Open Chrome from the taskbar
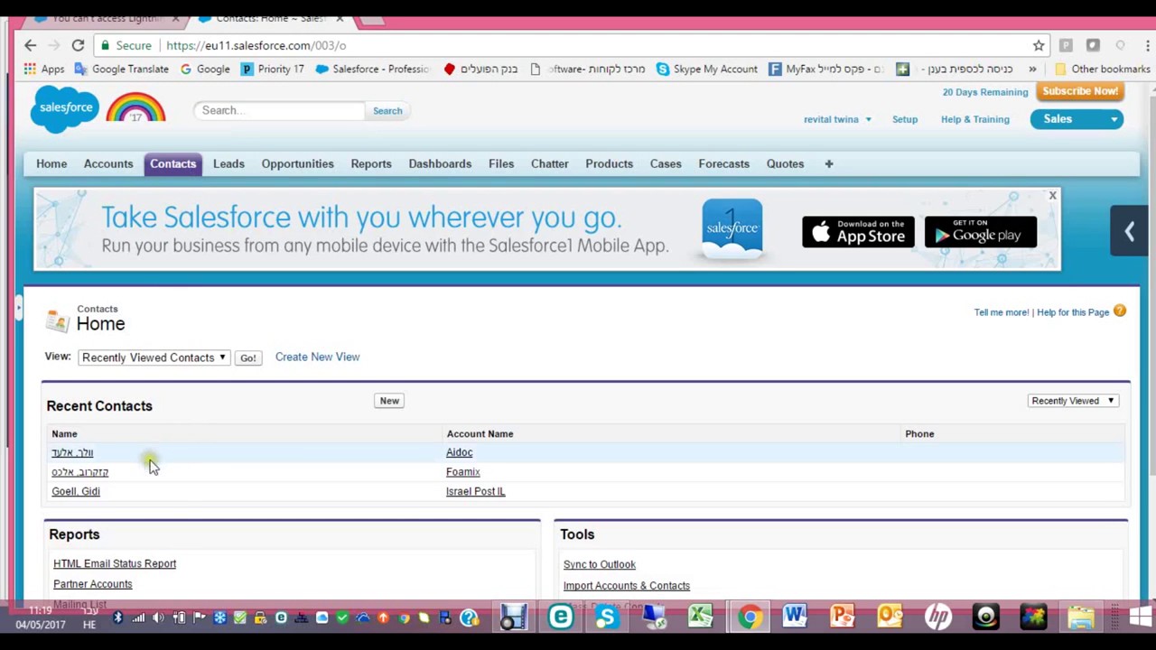Image resolution: width=1156 pixels, height=650 pixels. pos(749,617)
